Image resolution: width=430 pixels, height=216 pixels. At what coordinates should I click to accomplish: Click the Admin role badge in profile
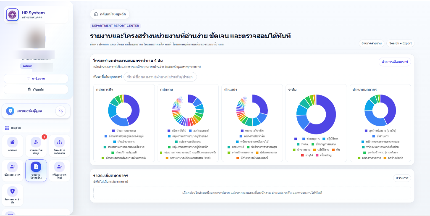point(28,66)
